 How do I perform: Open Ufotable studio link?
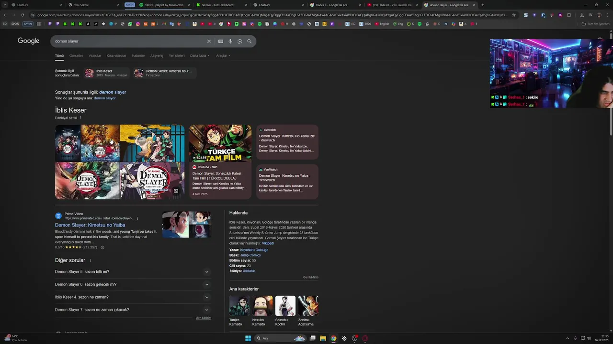point(249,271)
